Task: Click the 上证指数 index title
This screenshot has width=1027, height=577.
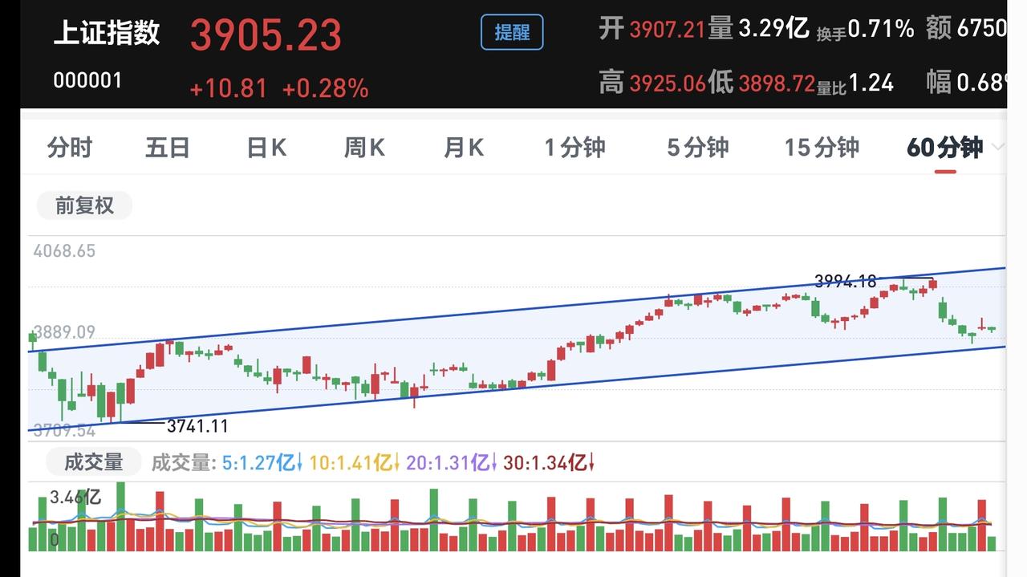Action: (x=107, y=33)
